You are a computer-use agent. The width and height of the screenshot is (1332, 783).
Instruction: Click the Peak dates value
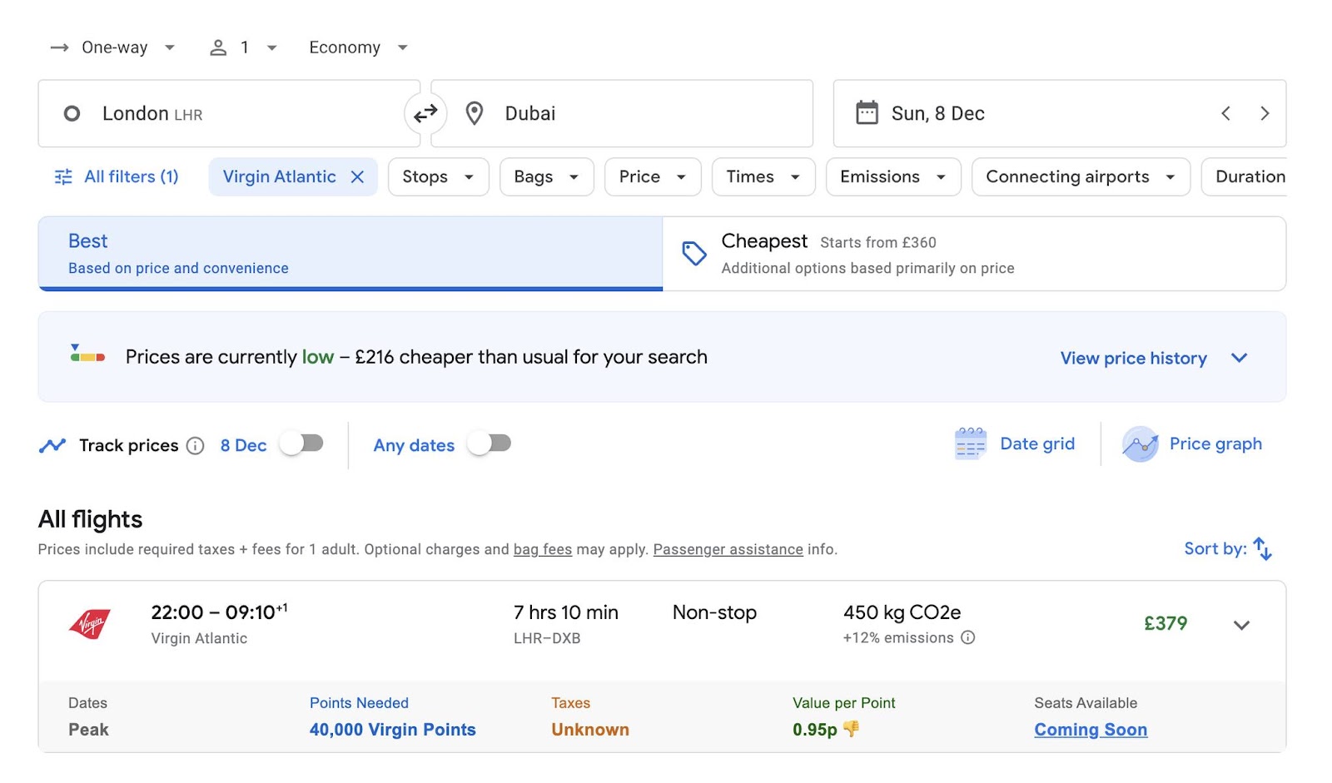[x=88, y=729]
